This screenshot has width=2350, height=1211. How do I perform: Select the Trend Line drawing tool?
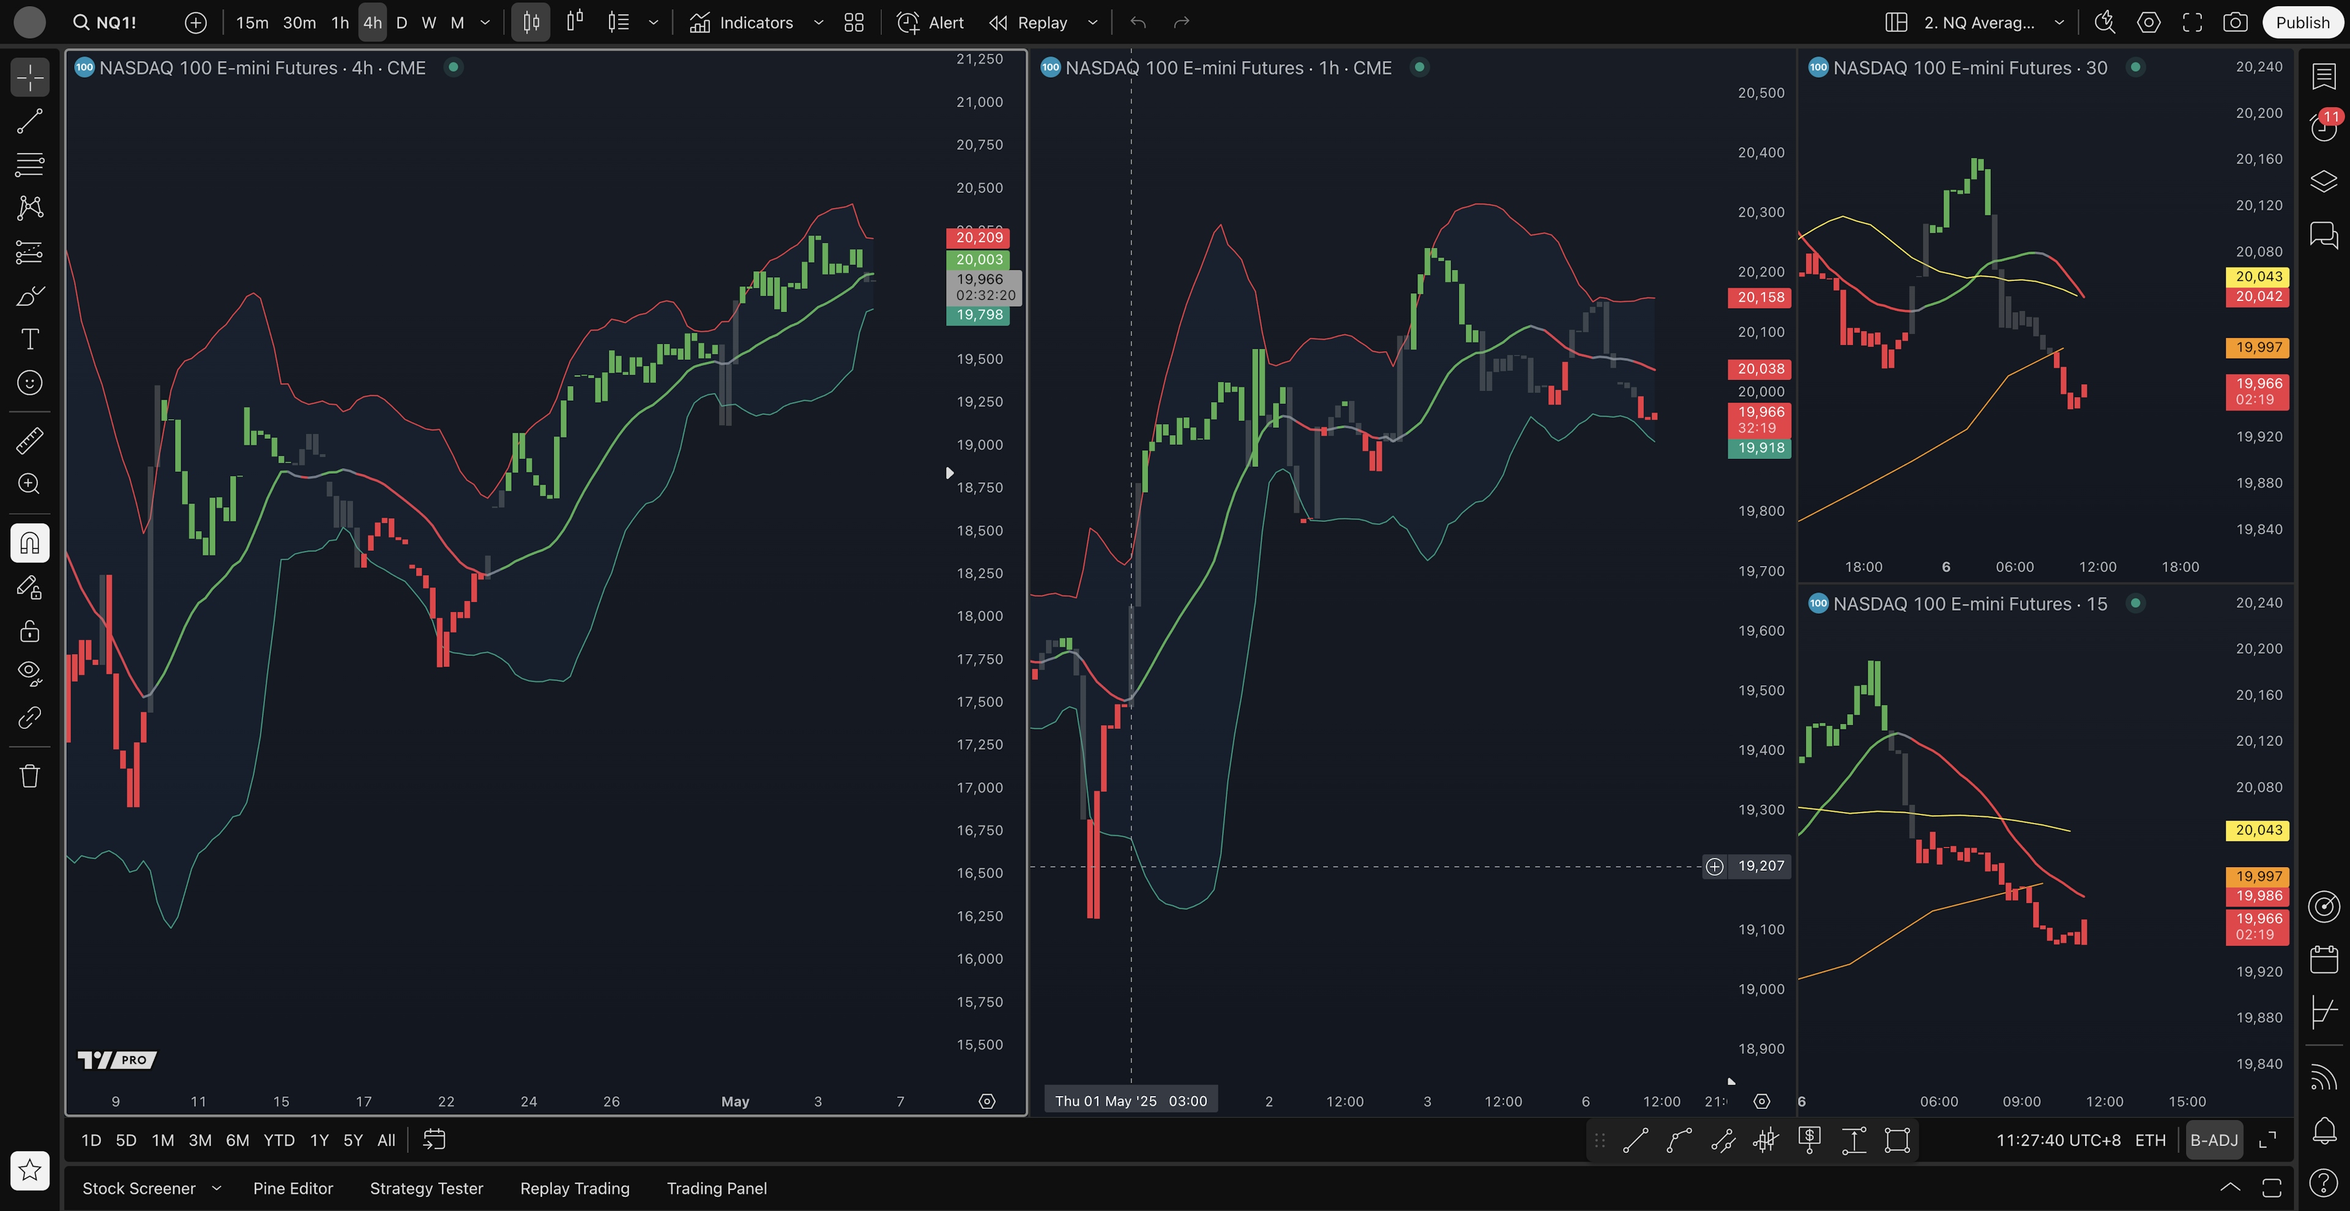click(29, 121)
